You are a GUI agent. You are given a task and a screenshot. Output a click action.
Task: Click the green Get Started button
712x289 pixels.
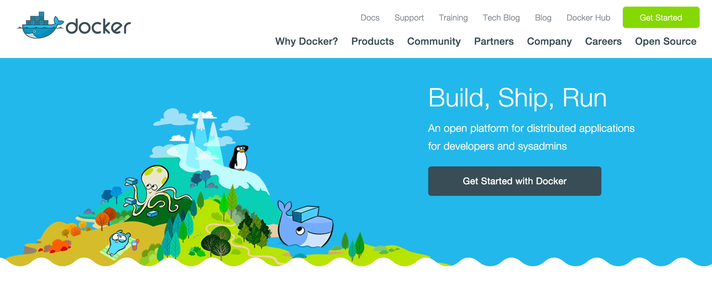pyautogui.click(x=661, y=17)
